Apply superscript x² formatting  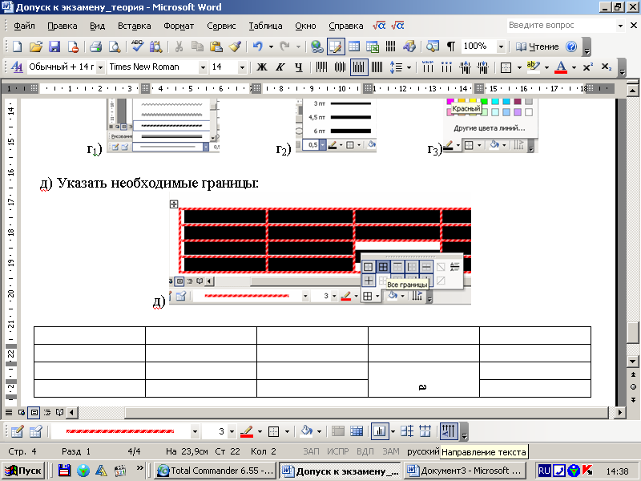coord(588,67)
